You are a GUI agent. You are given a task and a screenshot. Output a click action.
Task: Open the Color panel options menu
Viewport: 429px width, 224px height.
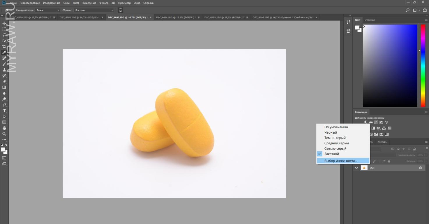[426, 20]
